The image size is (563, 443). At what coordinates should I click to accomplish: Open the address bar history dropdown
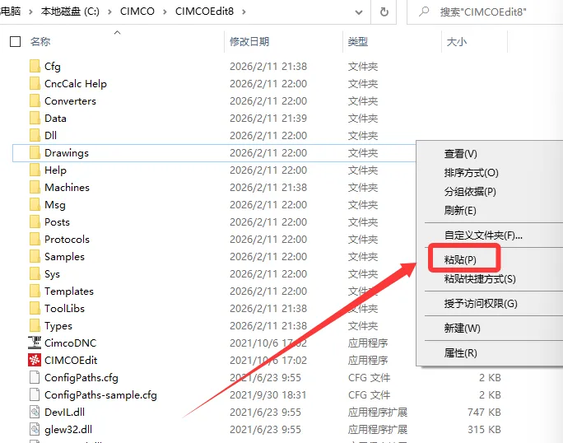coord(358,12)
